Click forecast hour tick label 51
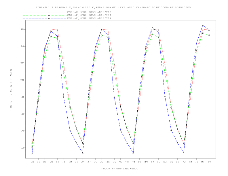 click(x=140, y=162)
